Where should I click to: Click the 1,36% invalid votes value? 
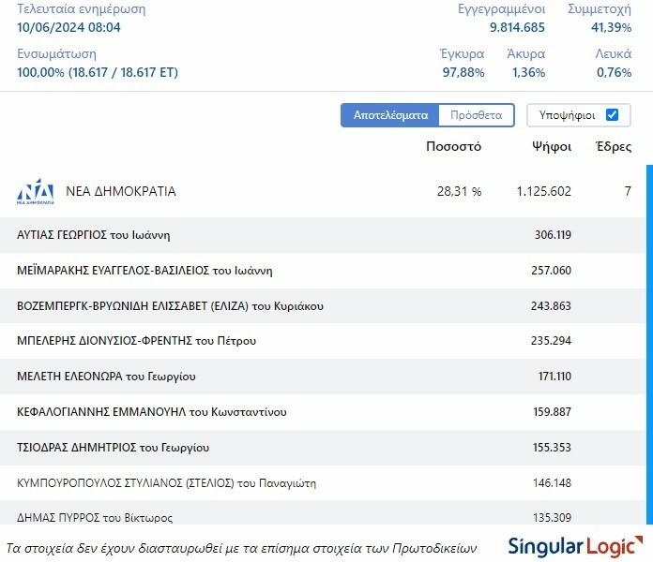(x=528, y=72)
